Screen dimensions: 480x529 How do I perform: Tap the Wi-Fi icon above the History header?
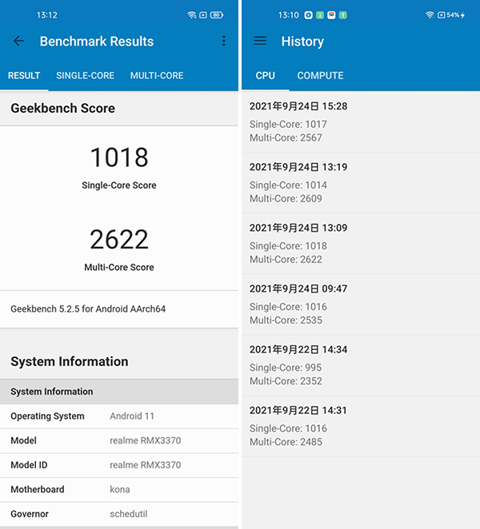click(430, 15)
